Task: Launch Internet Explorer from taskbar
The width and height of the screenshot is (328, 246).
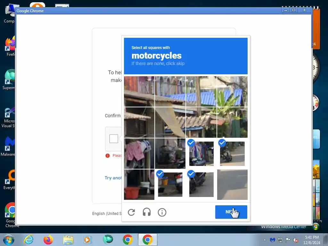Action: point(29,240)
